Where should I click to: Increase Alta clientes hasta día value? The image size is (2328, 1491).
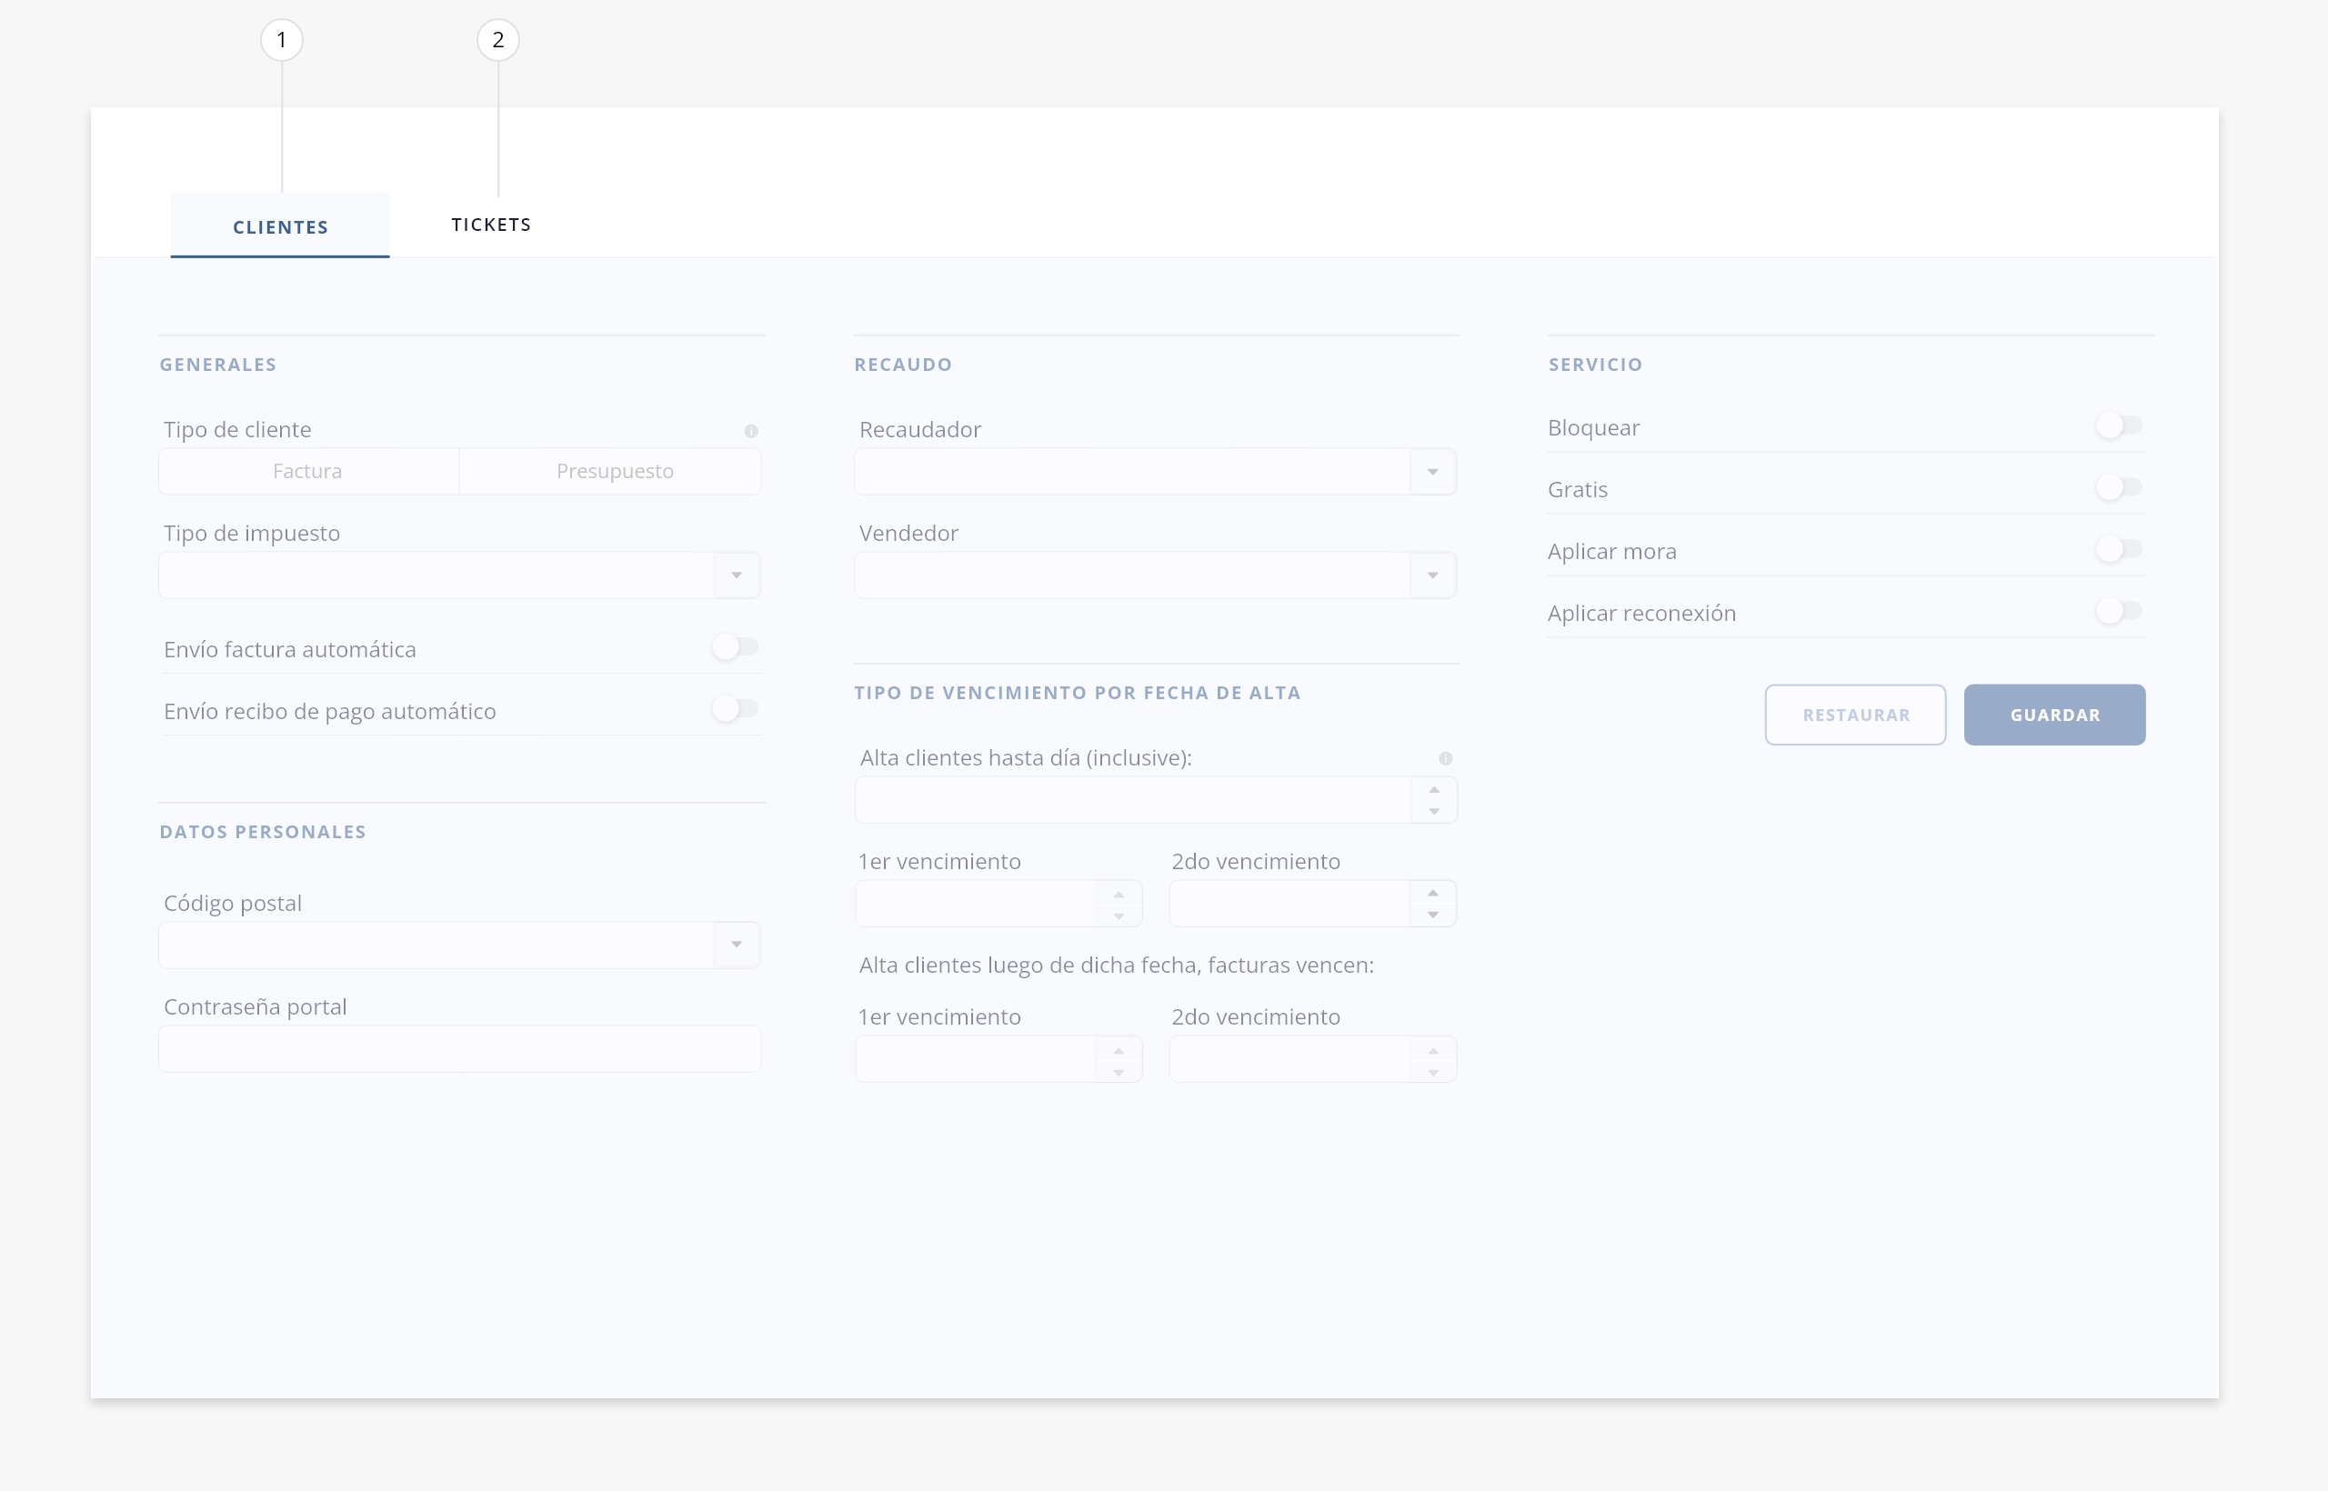(1434, 789)
